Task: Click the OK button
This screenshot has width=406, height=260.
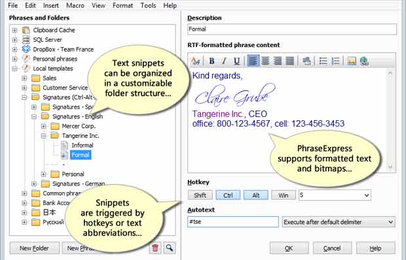Action: click(289, 248)
